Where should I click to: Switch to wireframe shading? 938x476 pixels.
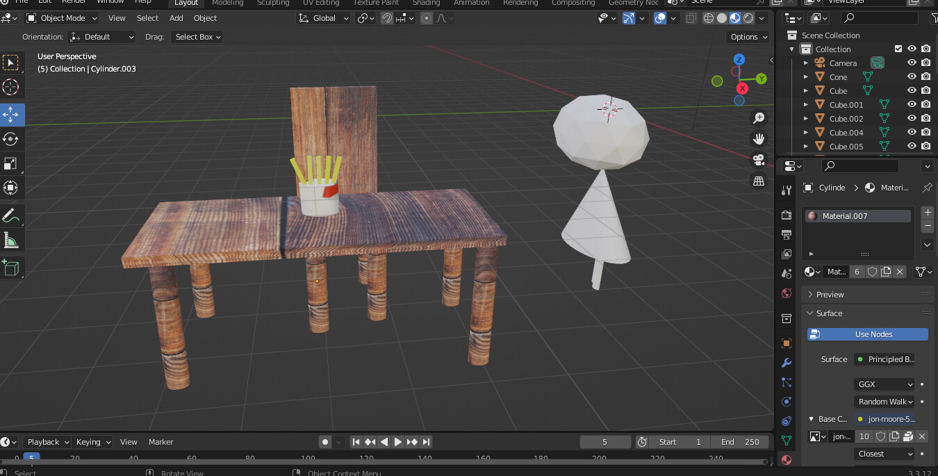click(x=709, y=18)
